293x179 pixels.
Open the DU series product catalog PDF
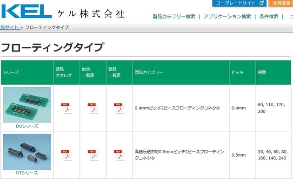(67, 108)
